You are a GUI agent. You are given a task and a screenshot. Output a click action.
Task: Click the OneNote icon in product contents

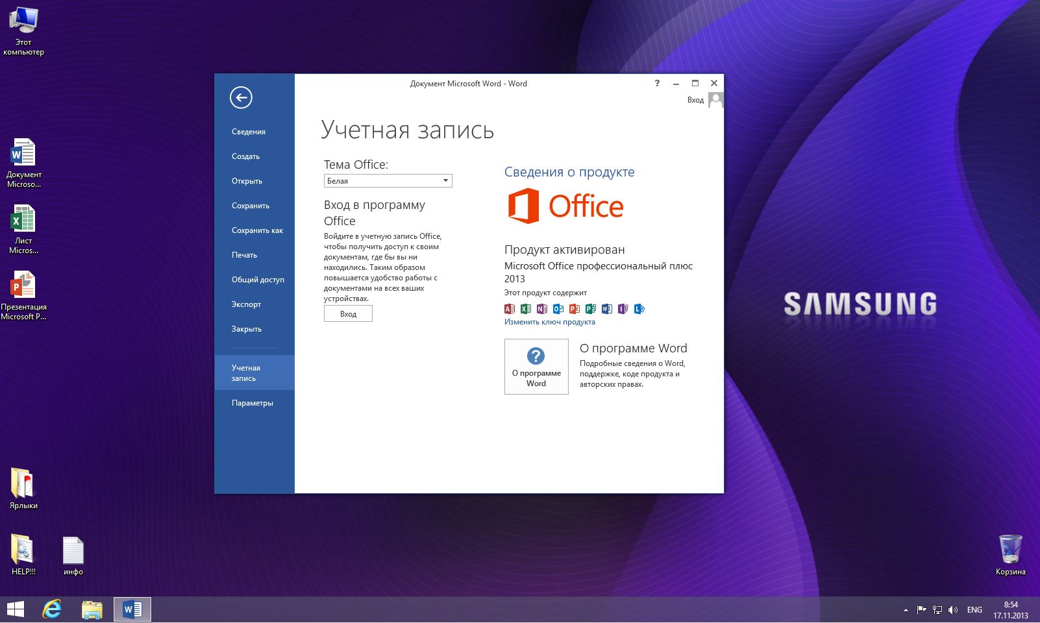click(542, 309)
